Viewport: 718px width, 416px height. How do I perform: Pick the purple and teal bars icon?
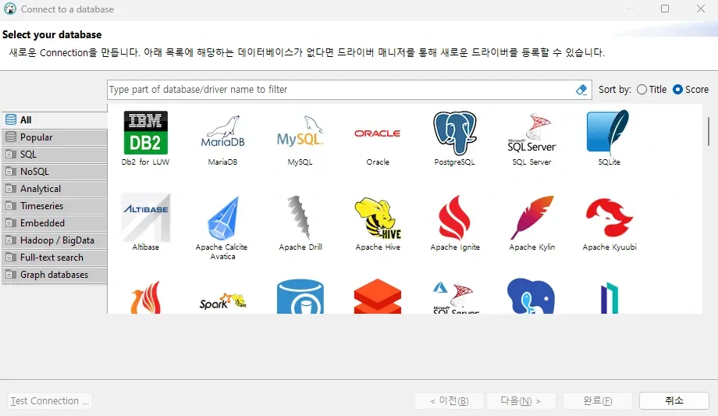(610, 298)
